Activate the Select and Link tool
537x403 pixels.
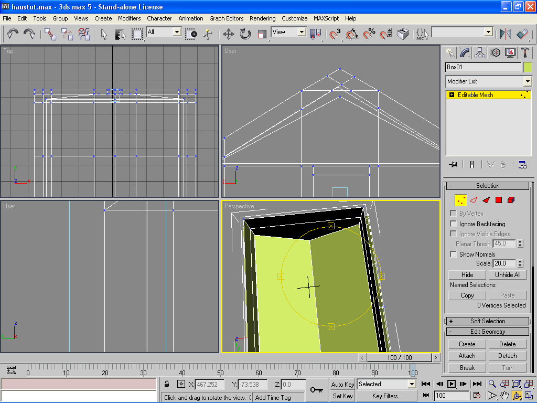(x=50, y=34)
